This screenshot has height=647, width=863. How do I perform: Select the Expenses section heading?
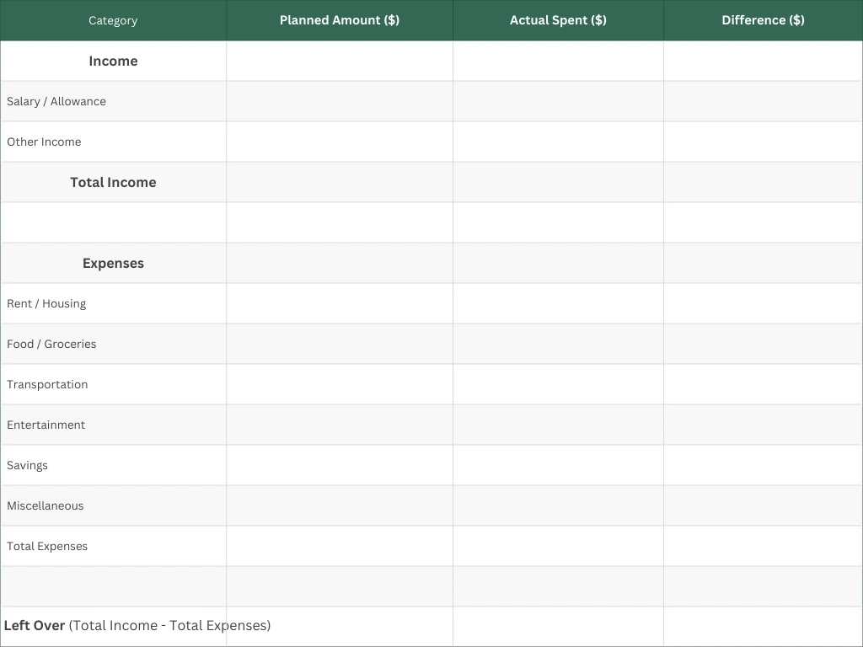[113, 263]
